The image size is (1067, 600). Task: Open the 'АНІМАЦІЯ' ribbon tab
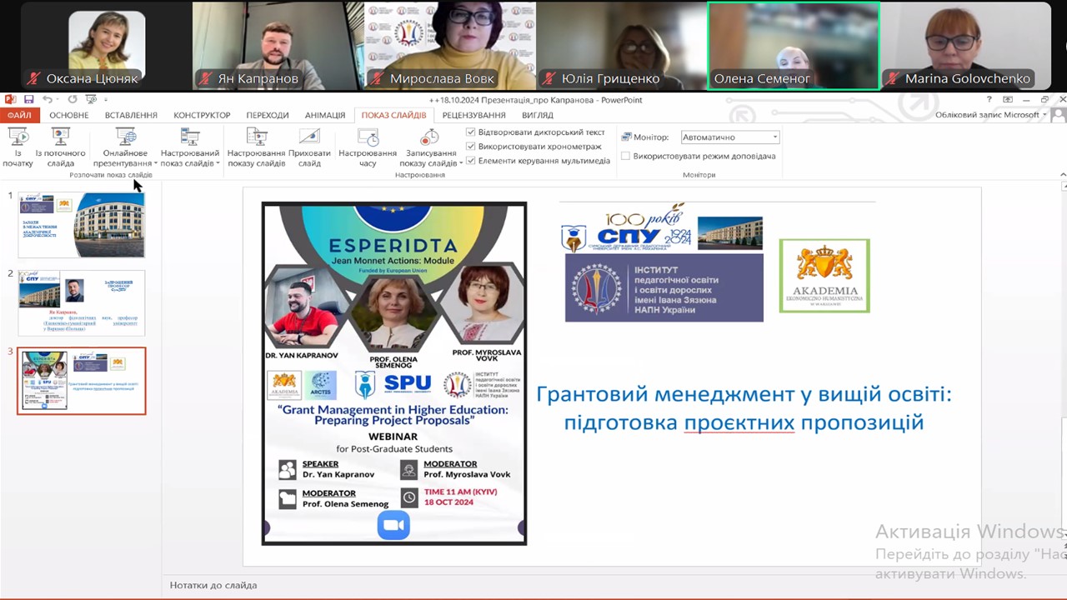[x=324, y=115]
